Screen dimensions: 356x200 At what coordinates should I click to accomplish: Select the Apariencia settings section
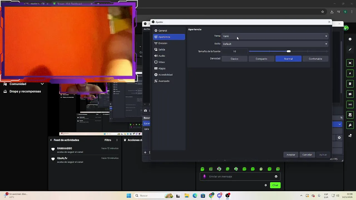pyautogui.click(x=169, y=37)
